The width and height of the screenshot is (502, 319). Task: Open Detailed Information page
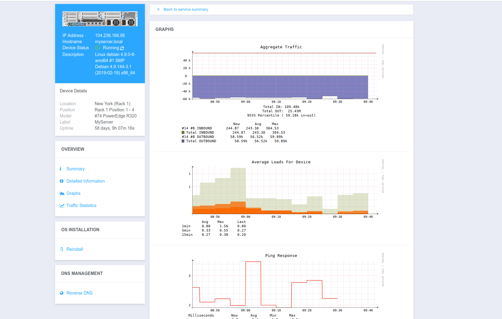coord(85,181)
